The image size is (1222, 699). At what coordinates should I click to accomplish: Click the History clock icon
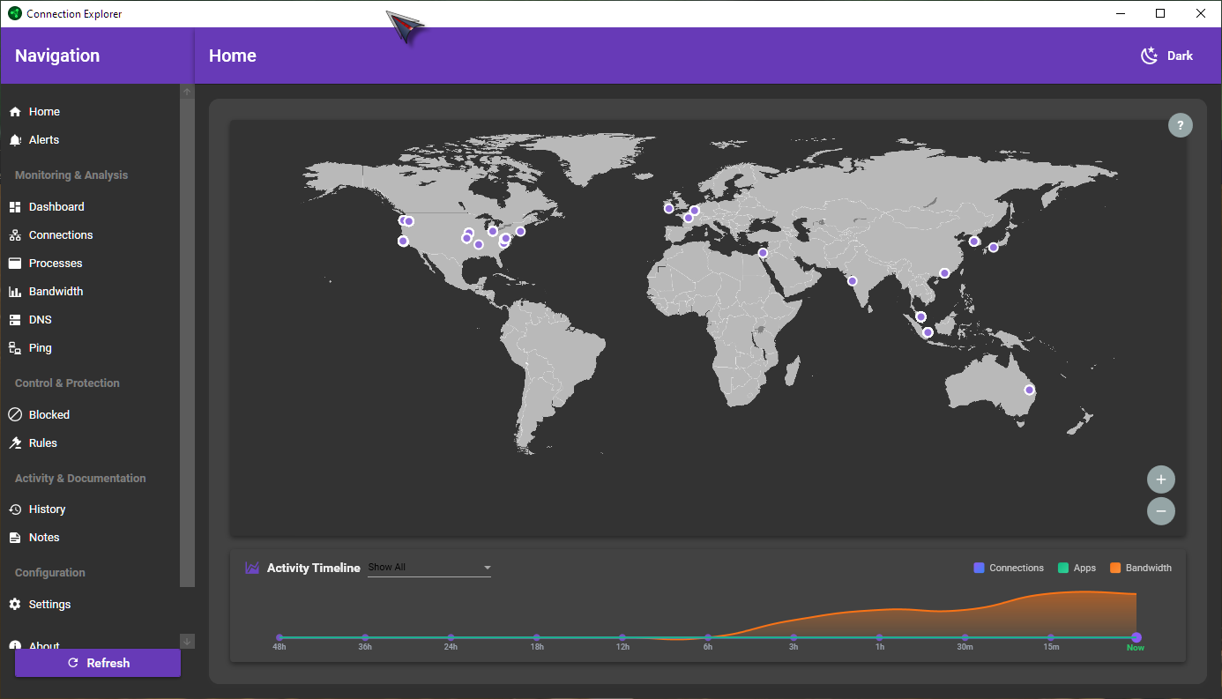[x=15, y=509]
